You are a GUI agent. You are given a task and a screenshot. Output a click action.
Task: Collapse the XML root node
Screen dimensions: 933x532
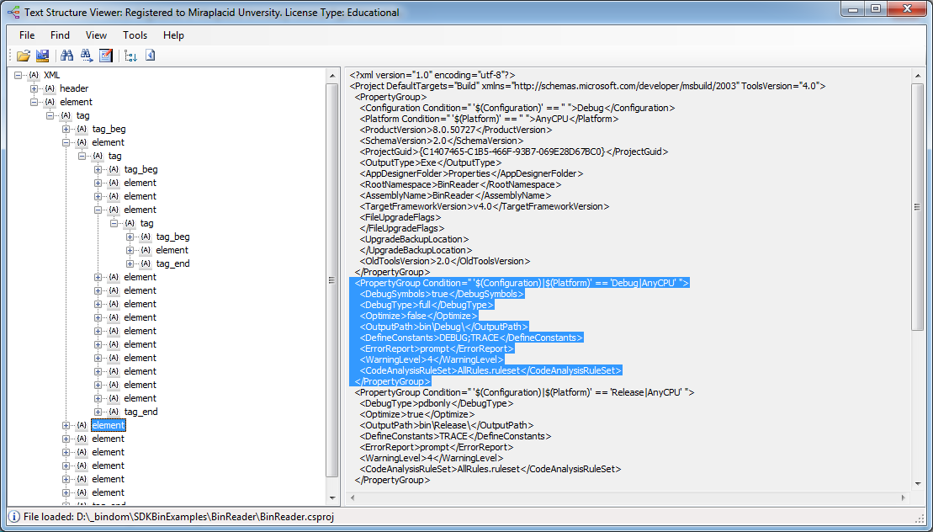click(19, 75)
